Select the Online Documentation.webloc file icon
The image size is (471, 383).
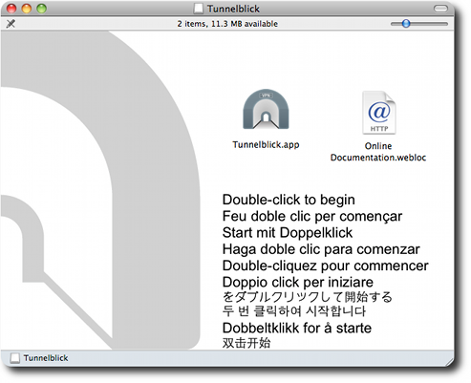coord(379,113)
